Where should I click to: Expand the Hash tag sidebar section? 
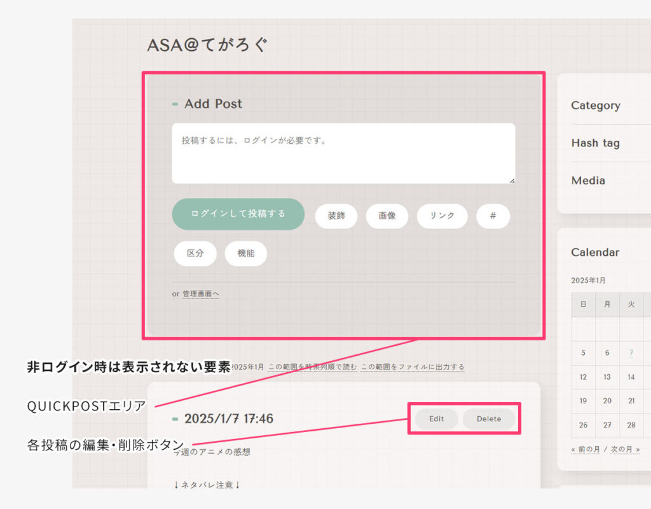595,143
